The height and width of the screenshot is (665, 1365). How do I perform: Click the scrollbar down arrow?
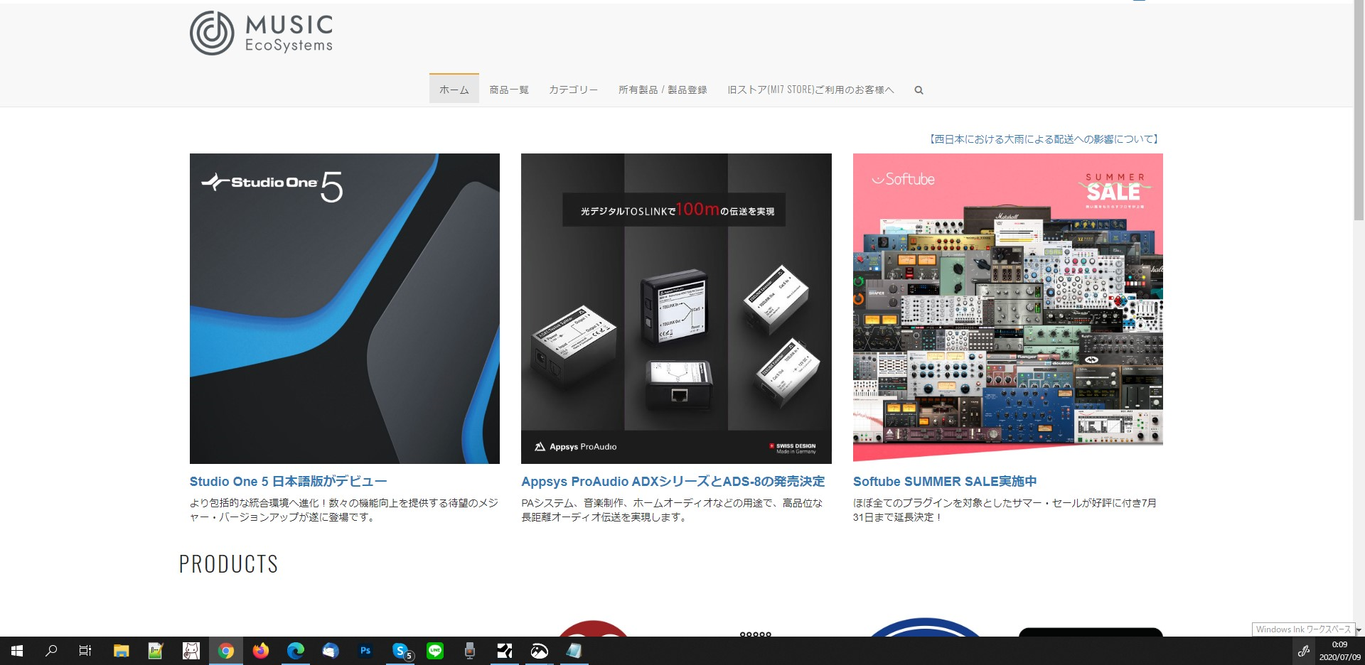tap(1359, 630)
